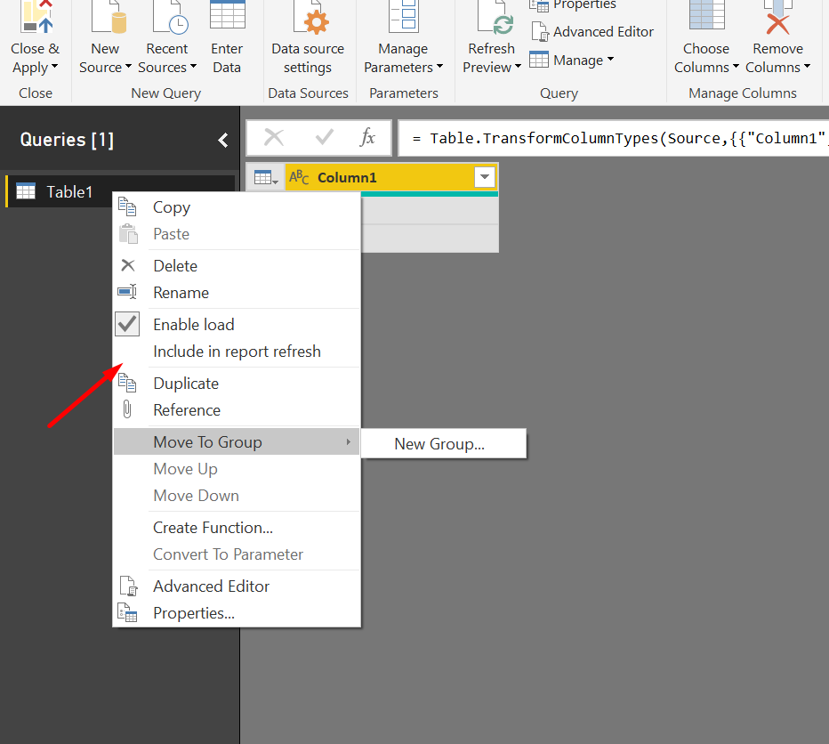The width and height of the screenshot is (829, 744).
Task: Click the Choose Columns icon
Action: (706, 15)
